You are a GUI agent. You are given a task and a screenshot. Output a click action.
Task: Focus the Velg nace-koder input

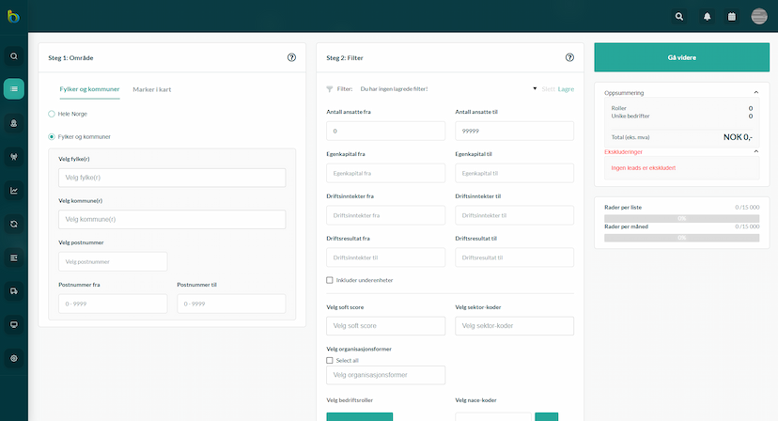point(493,416)
